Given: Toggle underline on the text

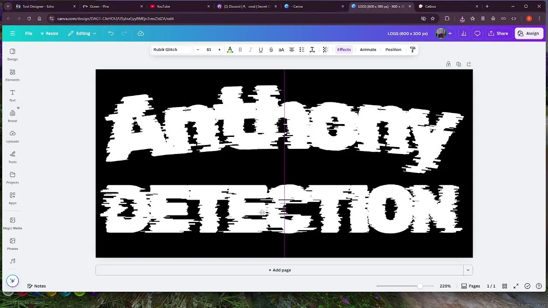Looking at the screenshot, I should [x=261, y=50].
